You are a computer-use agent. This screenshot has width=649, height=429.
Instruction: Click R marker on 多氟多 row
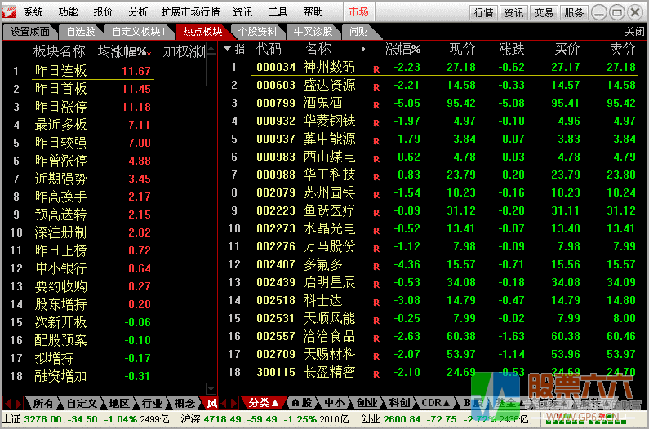click(x=376, y=267)
